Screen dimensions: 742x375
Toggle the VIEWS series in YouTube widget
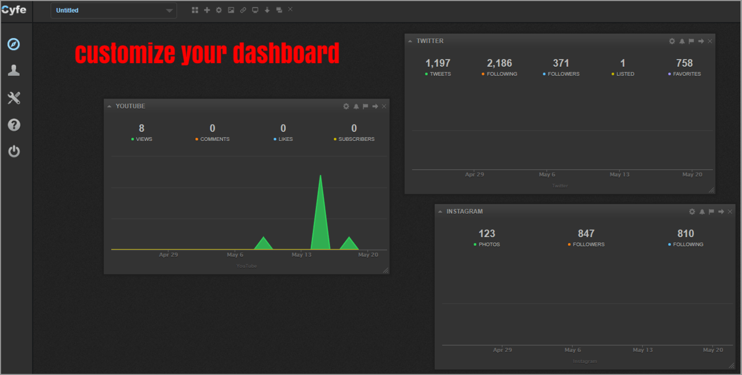(141, 139)
